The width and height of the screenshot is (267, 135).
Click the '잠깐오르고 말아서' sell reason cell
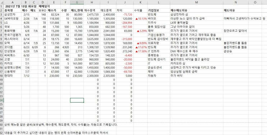click(x=236, y=31)
